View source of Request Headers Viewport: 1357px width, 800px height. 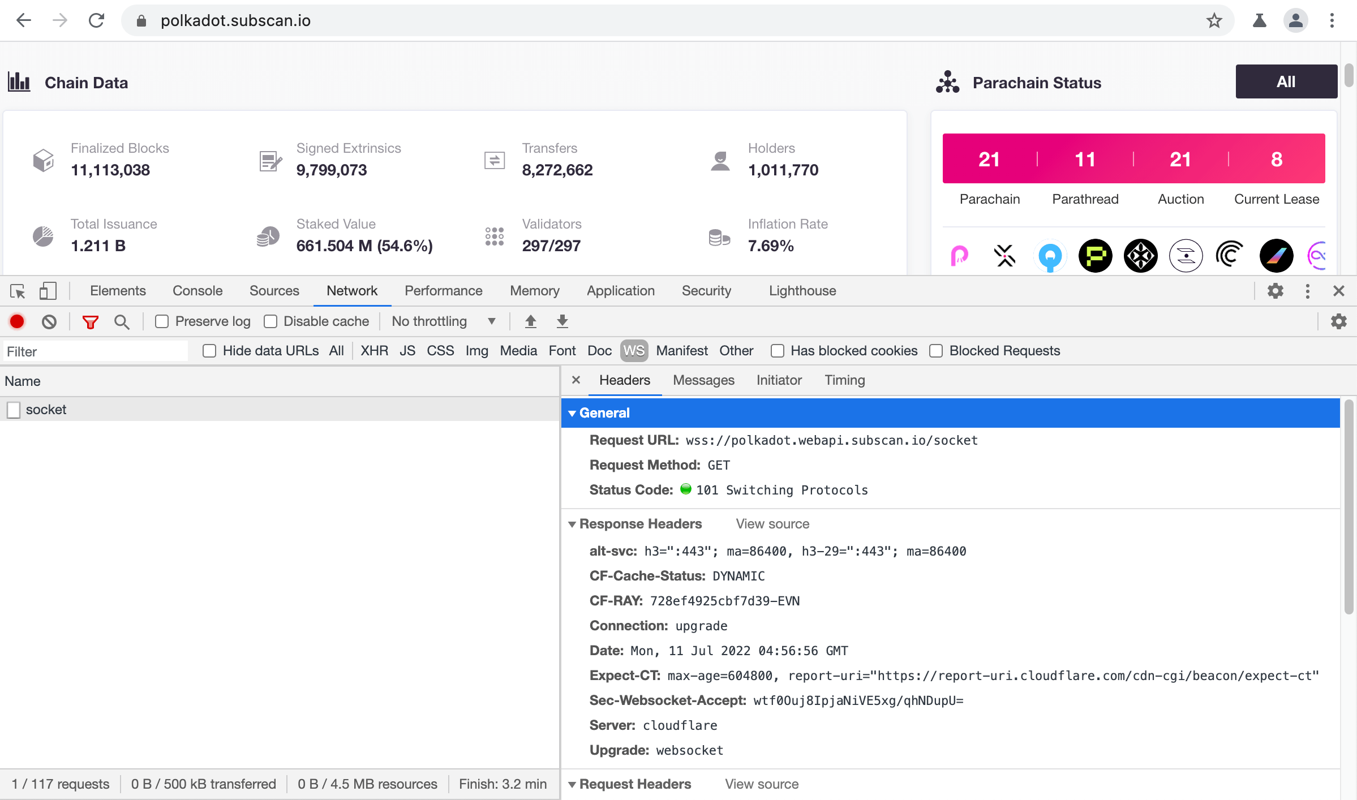point(762,784)
